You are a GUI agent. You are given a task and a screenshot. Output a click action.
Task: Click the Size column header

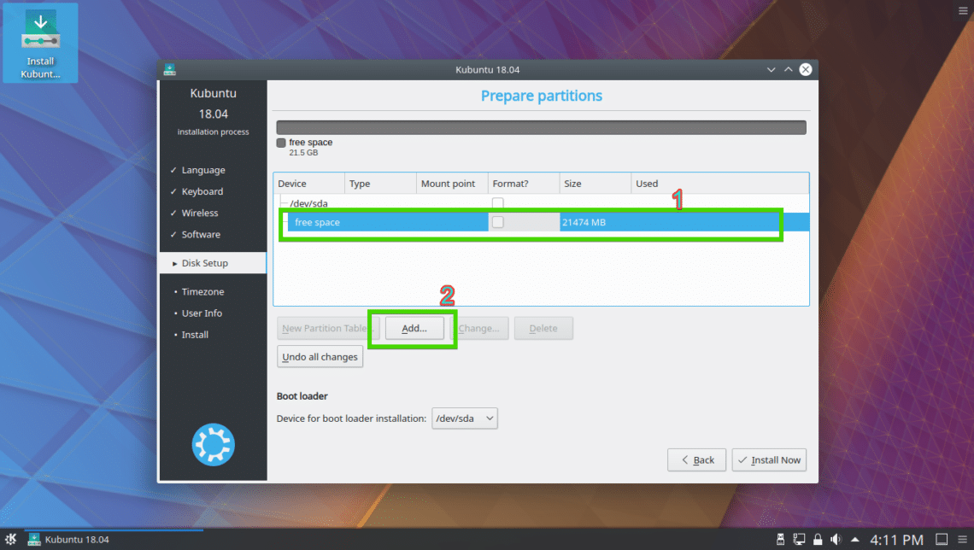(x=596, y=183)
